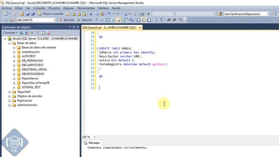Click the green Start debugging arrow
The width and height of the screenshot is (279, 157).
(x=149, y=14)
